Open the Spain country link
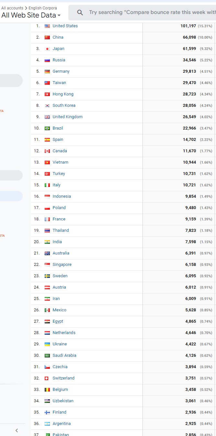The image size is (216, 436). (58, 140)
